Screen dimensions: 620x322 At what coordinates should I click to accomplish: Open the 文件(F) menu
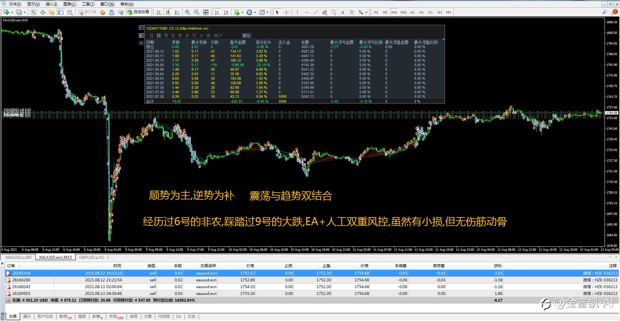[15, 4]
